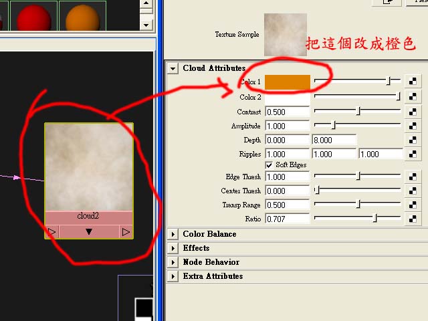Click the Amplitude slider handle
Image resolution: width=428 pixels, height=321 pixels.
333,125
